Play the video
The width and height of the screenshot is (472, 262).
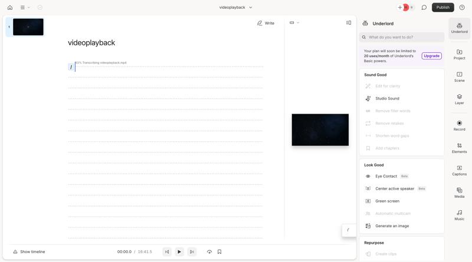(179, 252)
